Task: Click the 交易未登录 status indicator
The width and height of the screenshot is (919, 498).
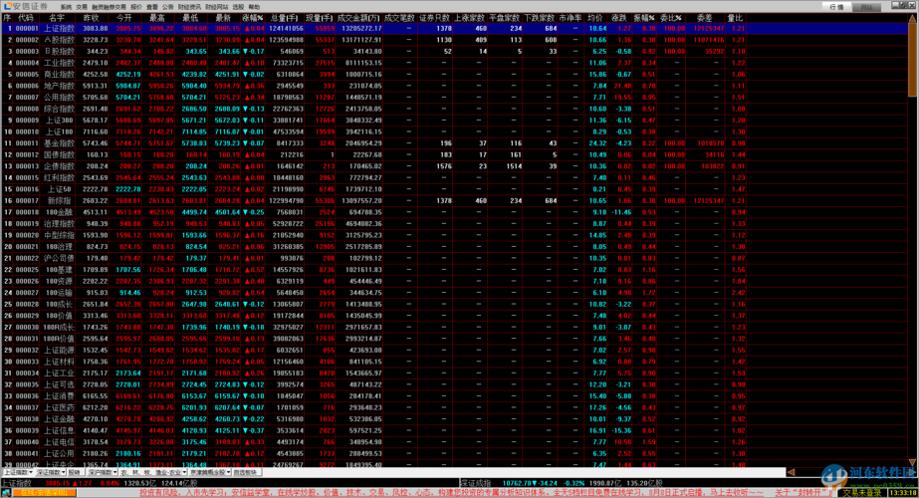Action: (862, 493)
